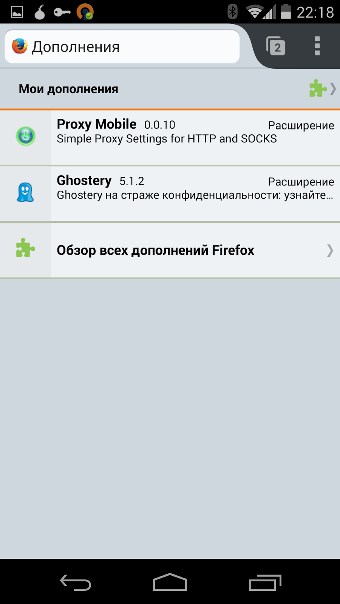Tap the Proxy Mobile green power icon

click(26, 136)
